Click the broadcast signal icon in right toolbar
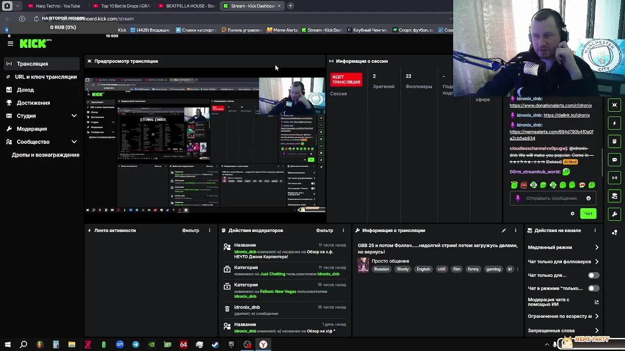 [615, 178]
